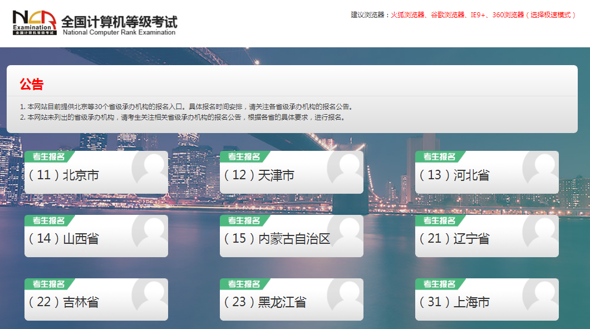
Task: Go to the (14) 山西省 registration entry
Action: [x=64, y=239]
